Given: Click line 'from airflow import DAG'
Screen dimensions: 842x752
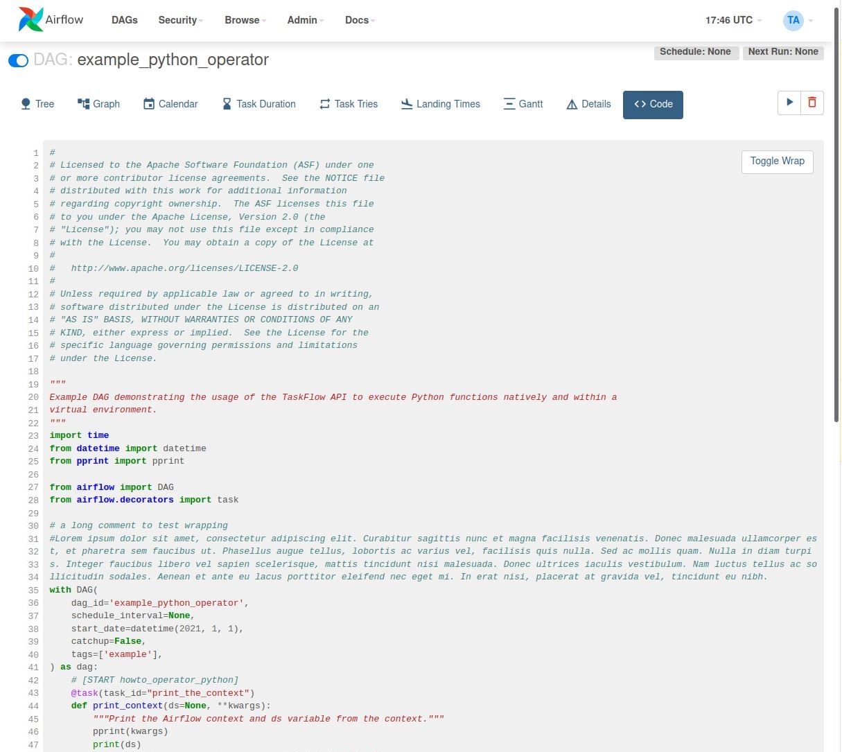Looking at the screenshot, I should tap(112, 487).
